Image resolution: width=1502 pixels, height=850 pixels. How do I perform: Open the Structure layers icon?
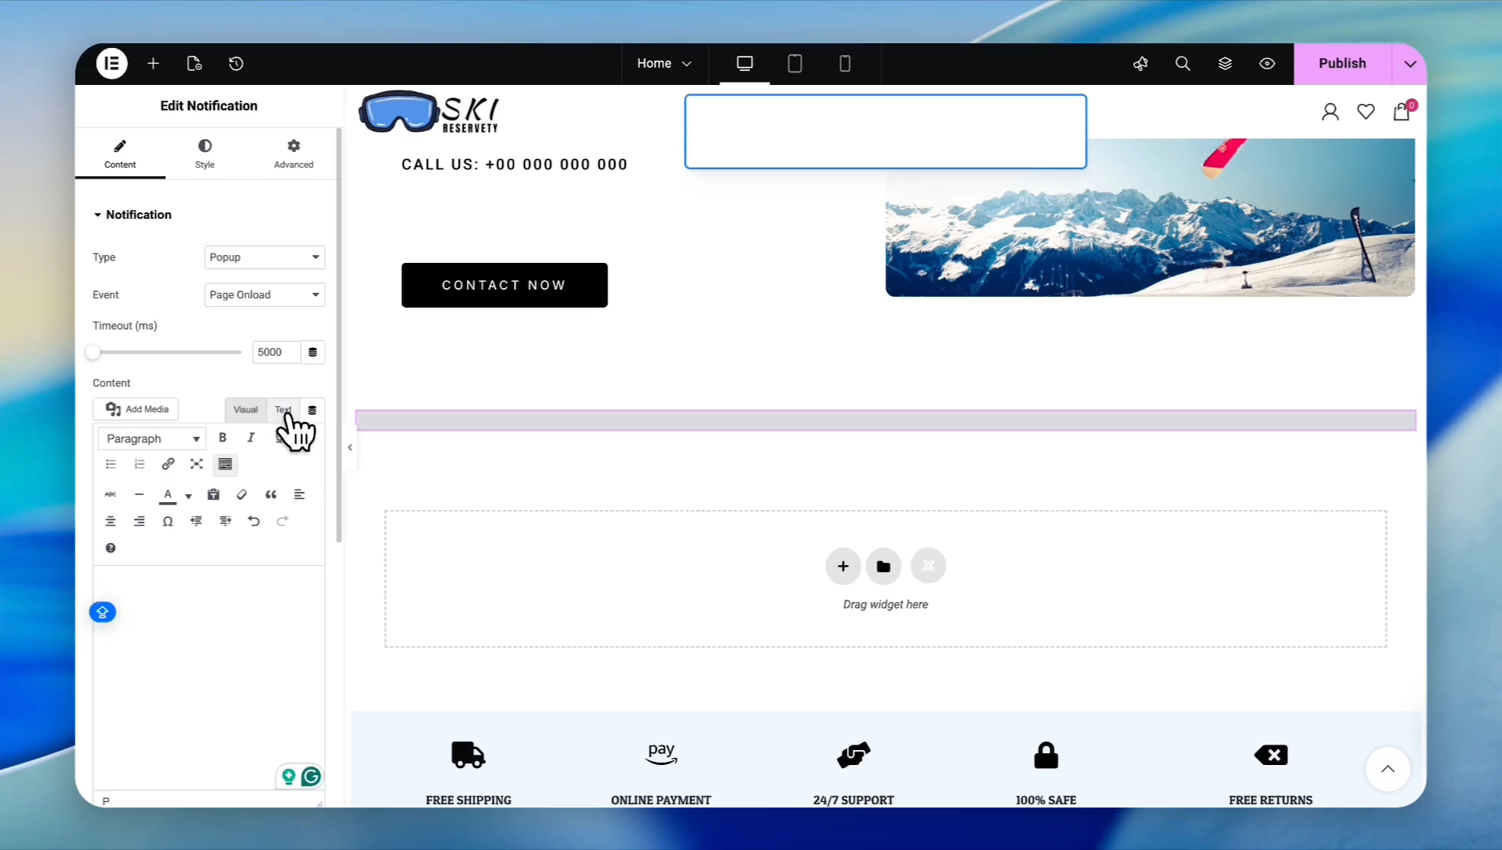tap(1225, 64)
